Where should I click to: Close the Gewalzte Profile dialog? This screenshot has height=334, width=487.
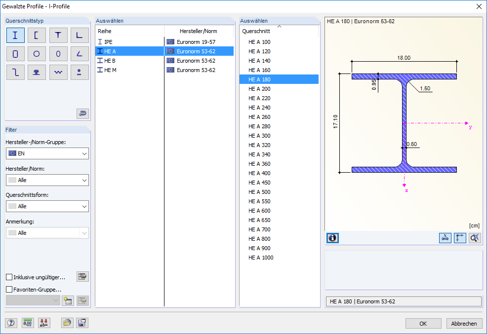point(479,6)
